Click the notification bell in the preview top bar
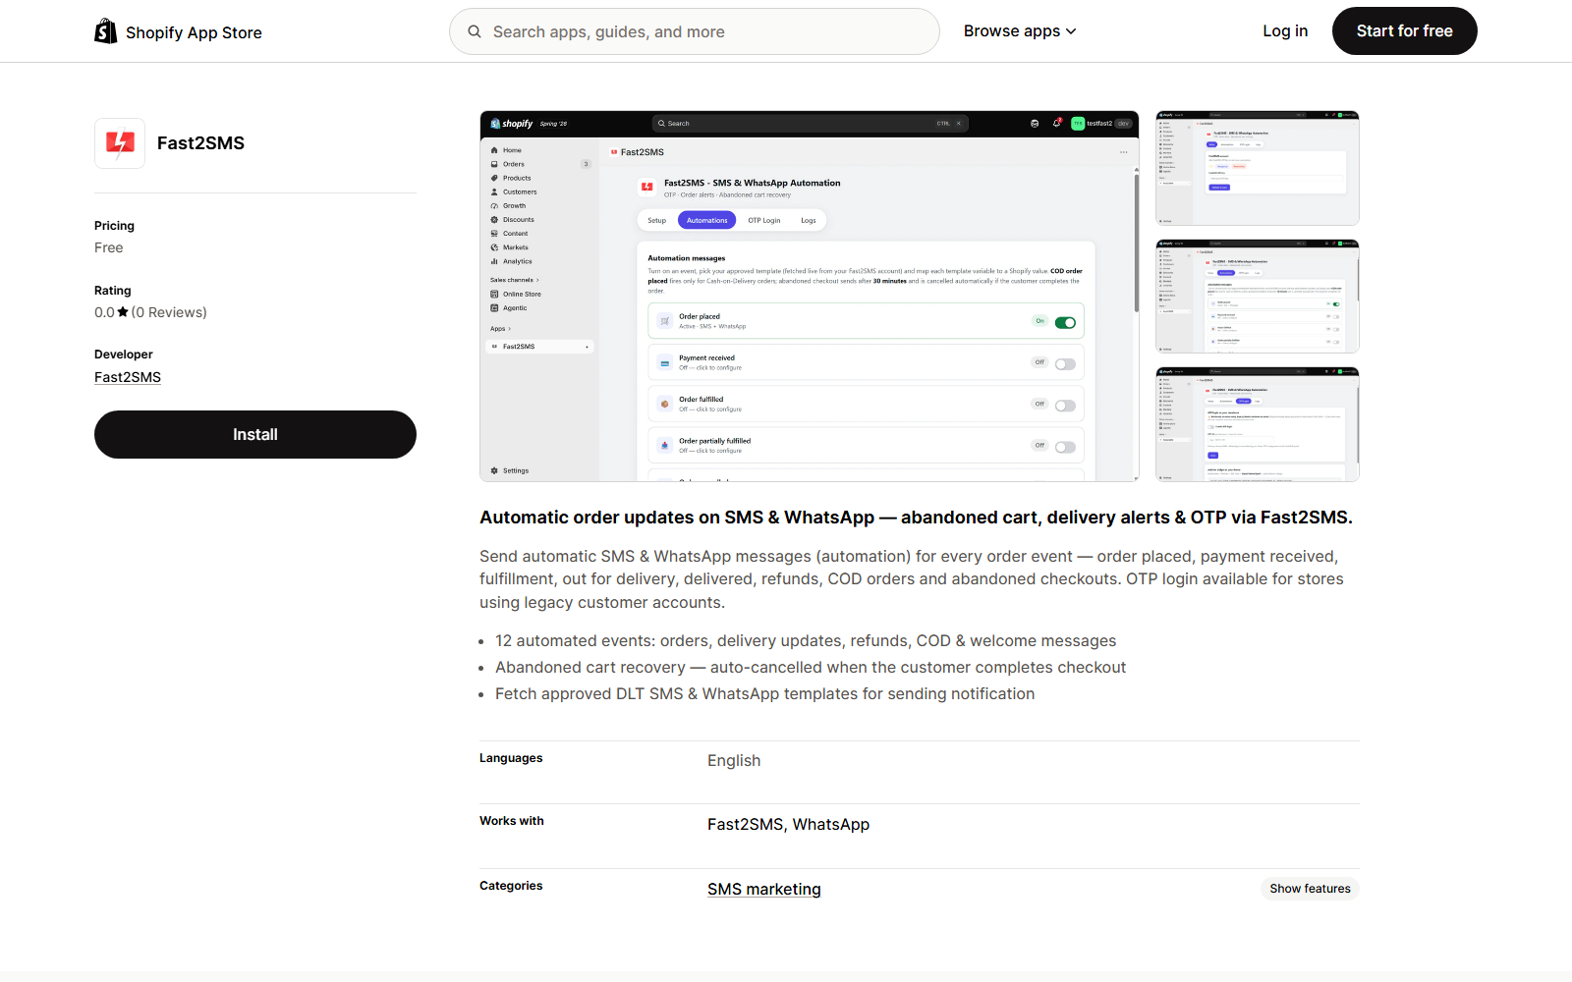Image resolution: width=1572 pixels, height=982 pixels. [1057, 123]
